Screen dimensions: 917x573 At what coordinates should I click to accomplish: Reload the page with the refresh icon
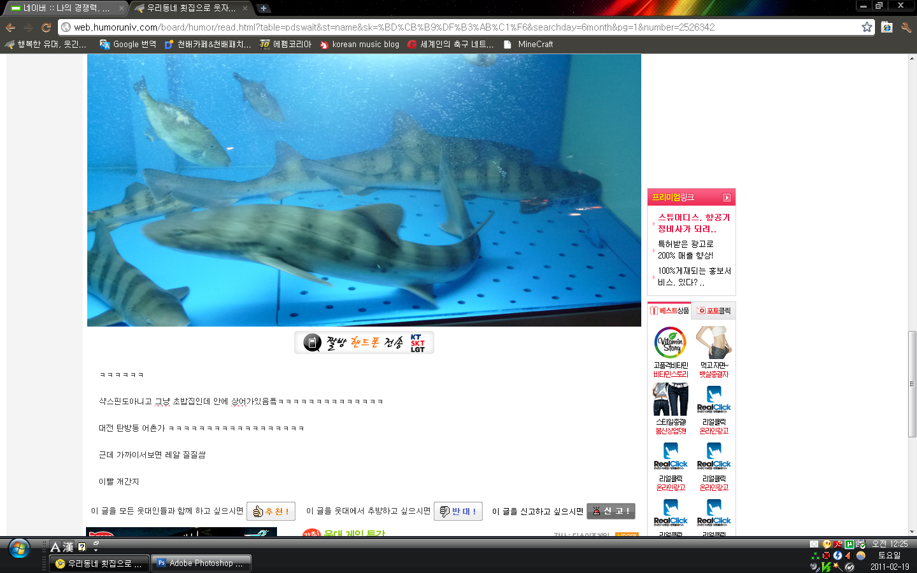tap(46, 27)
